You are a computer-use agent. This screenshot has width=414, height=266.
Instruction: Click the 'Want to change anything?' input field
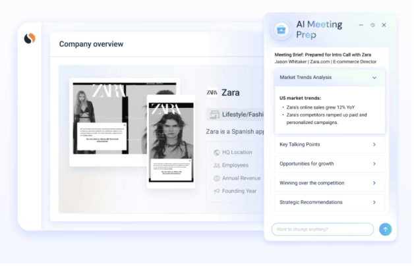tap(322, 229)
